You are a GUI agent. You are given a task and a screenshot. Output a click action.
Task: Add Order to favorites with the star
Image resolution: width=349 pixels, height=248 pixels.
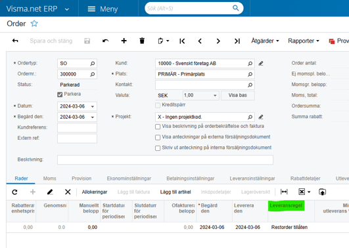(x=34, y=24)
